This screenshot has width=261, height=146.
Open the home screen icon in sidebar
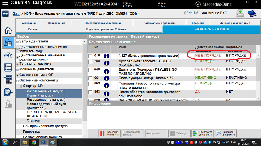tap(8, 30)
